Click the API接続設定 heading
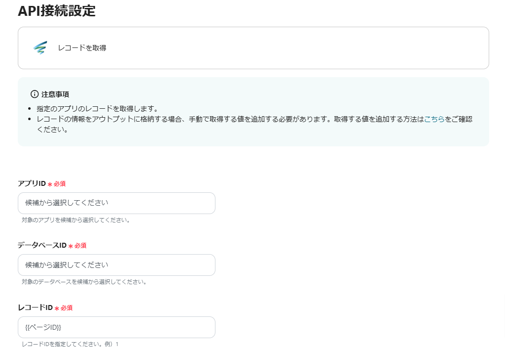Screen dimensions: 505x351 (x=57, y=11)
